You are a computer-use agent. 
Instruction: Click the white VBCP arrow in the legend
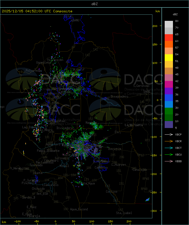coord(169,134)
